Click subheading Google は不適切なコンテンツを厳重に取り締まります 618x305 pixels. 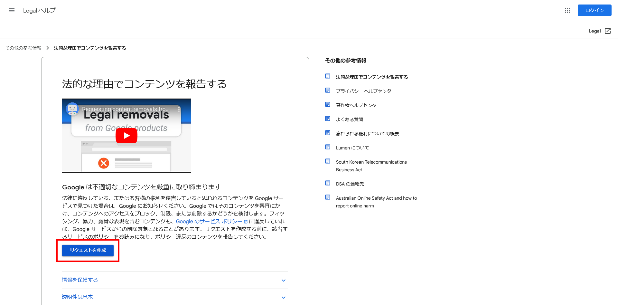click(141, 187)
